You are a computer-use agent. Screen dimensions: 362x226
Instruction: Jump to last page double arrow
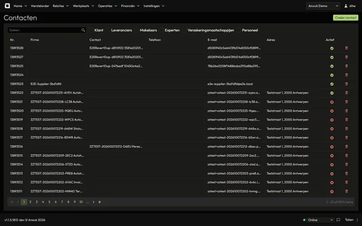coord(100,202)
